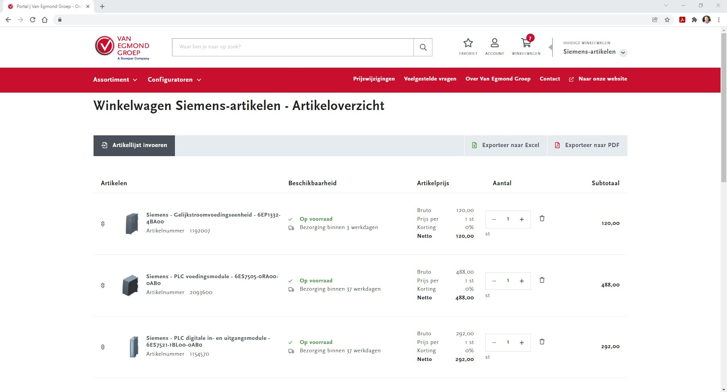Expand the Assortiment menu
The image size is (727, 392).
pyautogui.click(x=115, y=80)
